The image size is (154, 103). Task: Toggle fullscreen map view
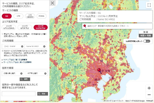(x=149, y=5)
